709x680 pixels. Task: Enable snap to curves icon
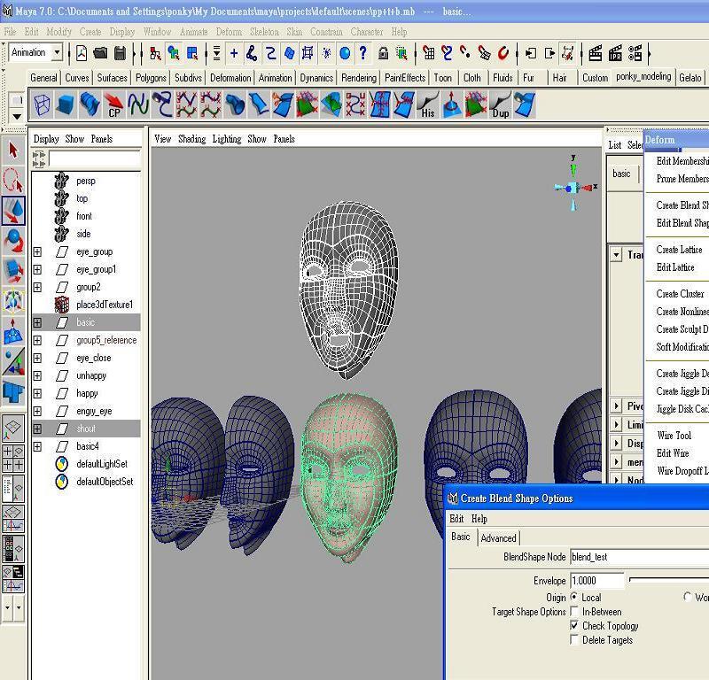448,53
